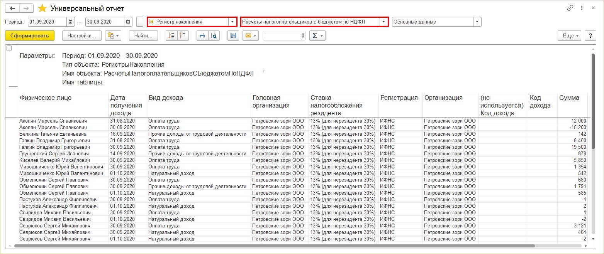Click the parameter line Тип объекта: РегистрыНакопления
The height and width of the screenshot is (254, 604).
pos(113,65)
